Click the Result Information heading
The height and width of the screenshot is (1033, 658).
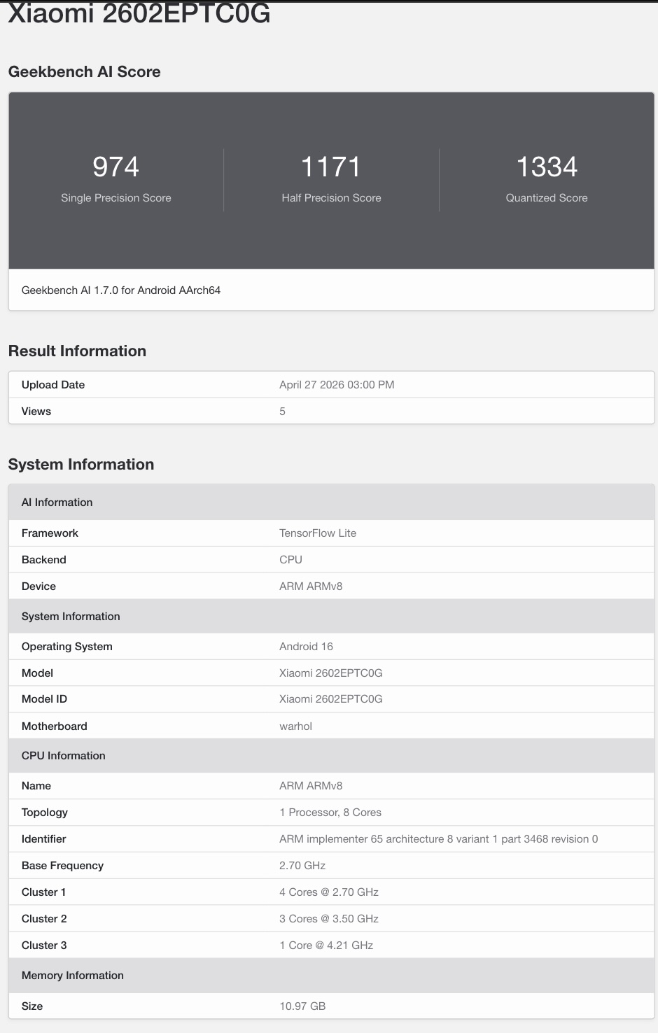(77, 351)
